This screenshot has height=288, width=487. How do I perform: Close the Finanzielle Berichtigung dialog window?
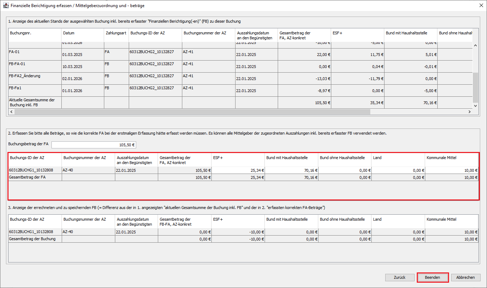point(481,6)
